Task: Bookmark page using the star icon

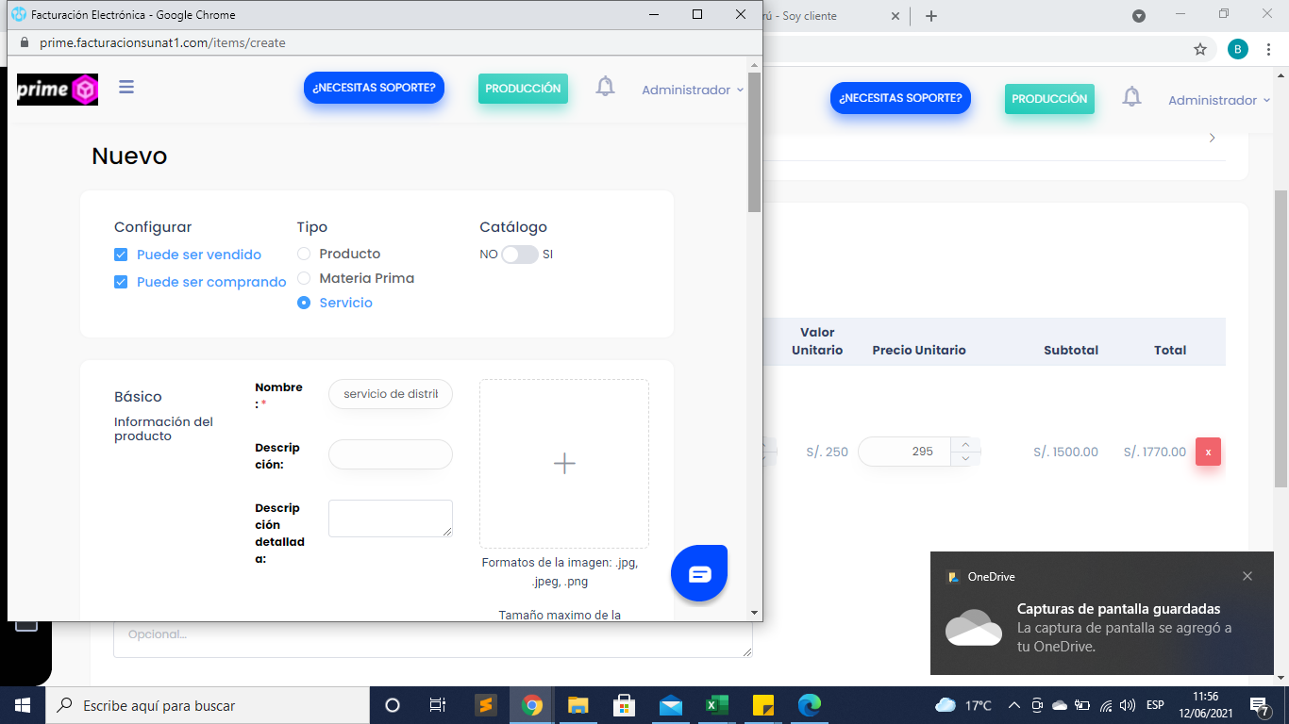Action: 1200,49
